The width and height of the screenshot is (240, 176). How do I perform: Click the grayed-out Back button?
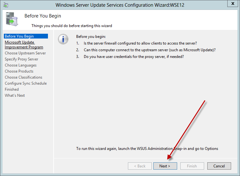[x=139, y=166]
